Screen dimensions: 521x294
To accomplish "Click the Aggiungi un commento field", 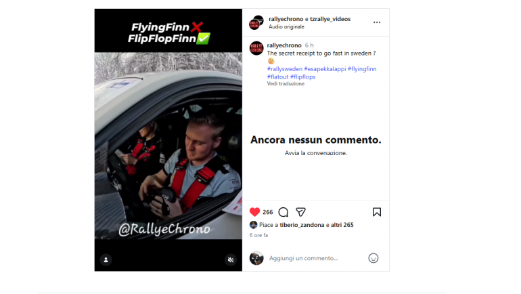I will [x=315, y=258].
